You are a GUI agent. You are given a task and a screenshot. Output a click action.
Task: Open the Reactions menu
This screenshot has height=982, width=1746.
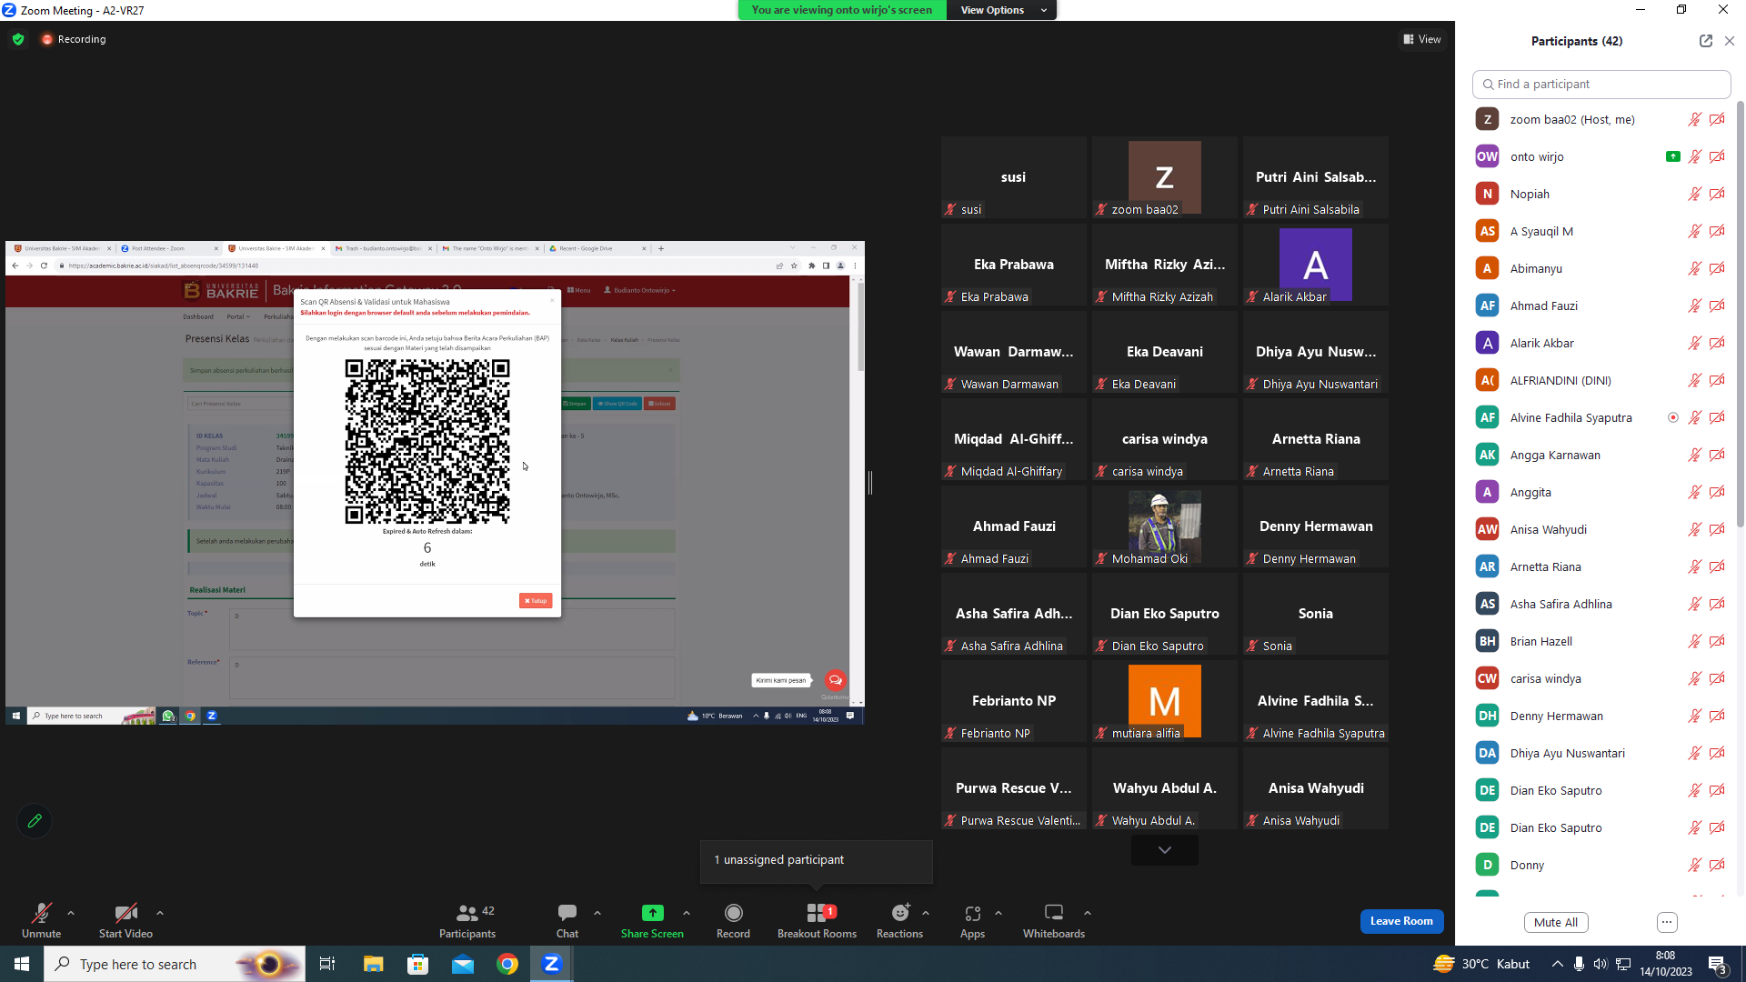pos(899,920)
